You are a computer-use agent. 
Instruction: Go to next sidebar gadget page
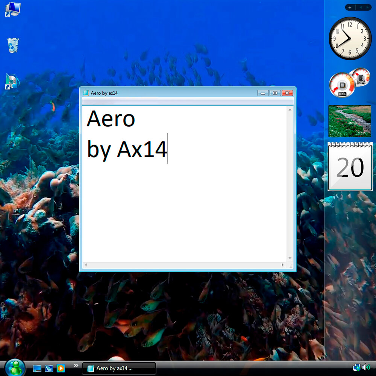tap(367, 7)
